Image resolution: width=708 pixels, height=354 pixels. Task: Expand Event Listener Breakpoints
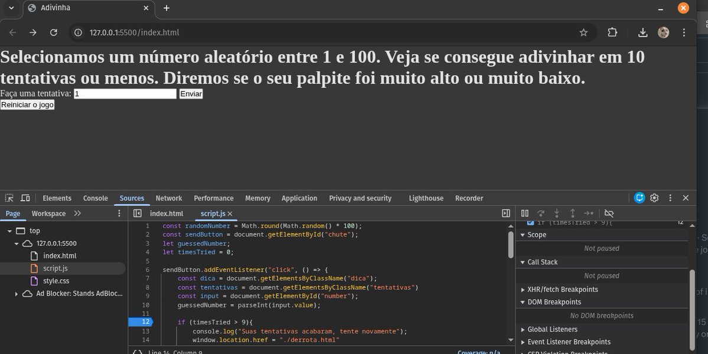click(x=523, y=342)
